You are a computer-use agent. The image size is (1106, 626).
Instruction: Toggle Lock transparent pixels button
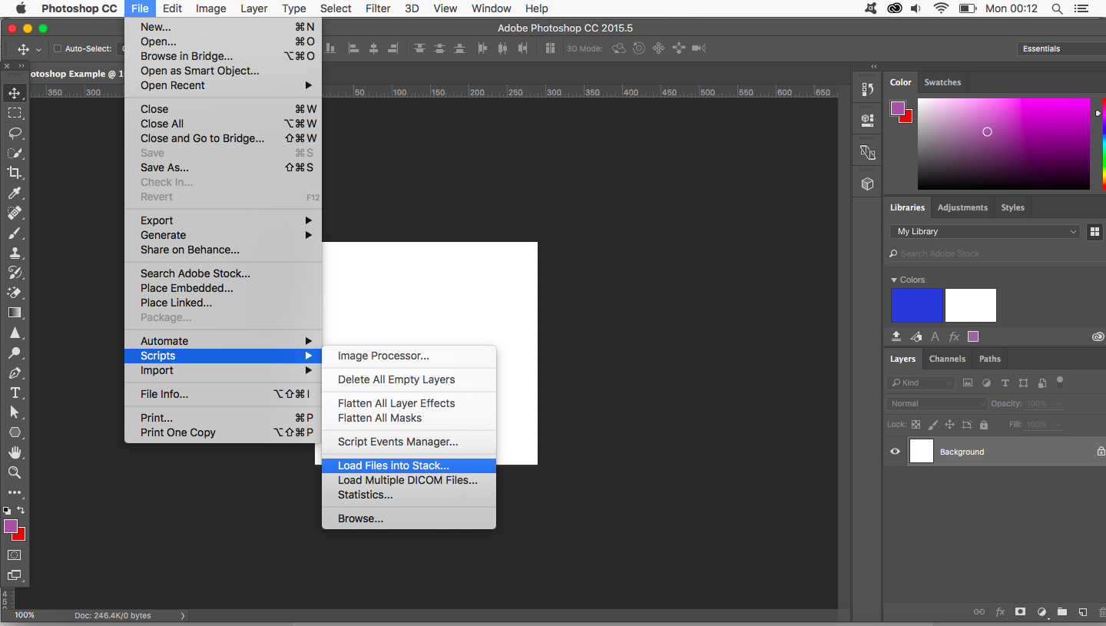pyautogui.click(x=916, y=424)
